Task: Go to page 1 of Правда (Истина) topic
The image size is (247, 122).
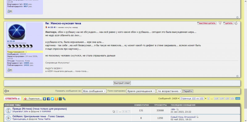Action: [x=117, y=112]
